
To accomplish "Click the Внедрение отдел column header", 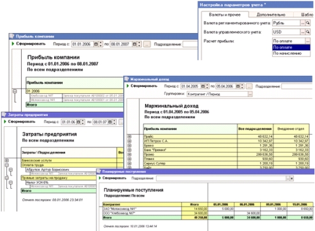I will point(291,129).
